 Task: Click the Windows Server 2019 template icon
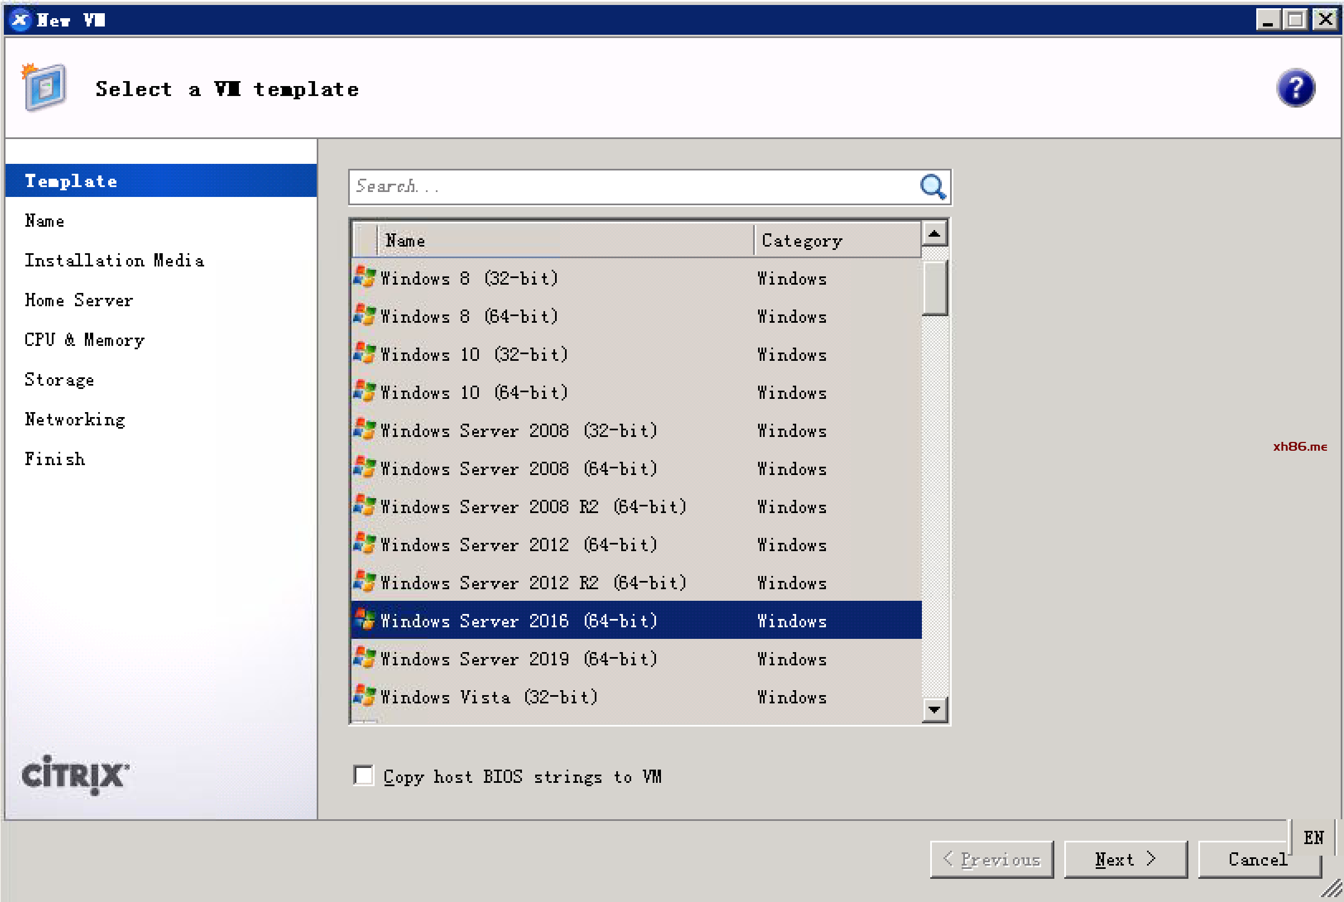364,658
